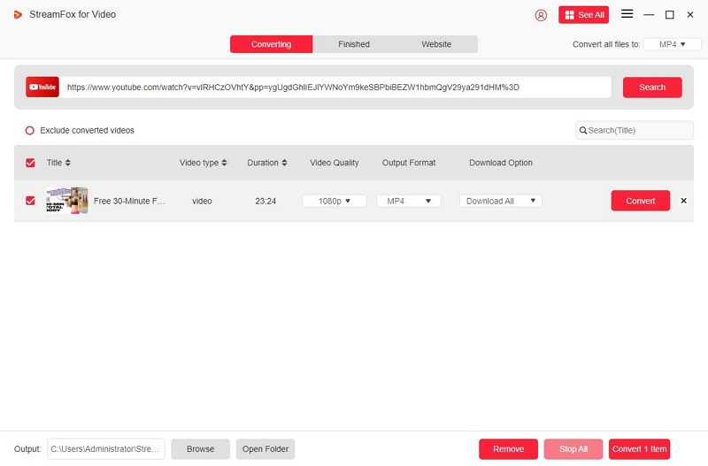708x466 pixels.
Task: Click the StreamFox app logo
Action: [x=17, y=14]
